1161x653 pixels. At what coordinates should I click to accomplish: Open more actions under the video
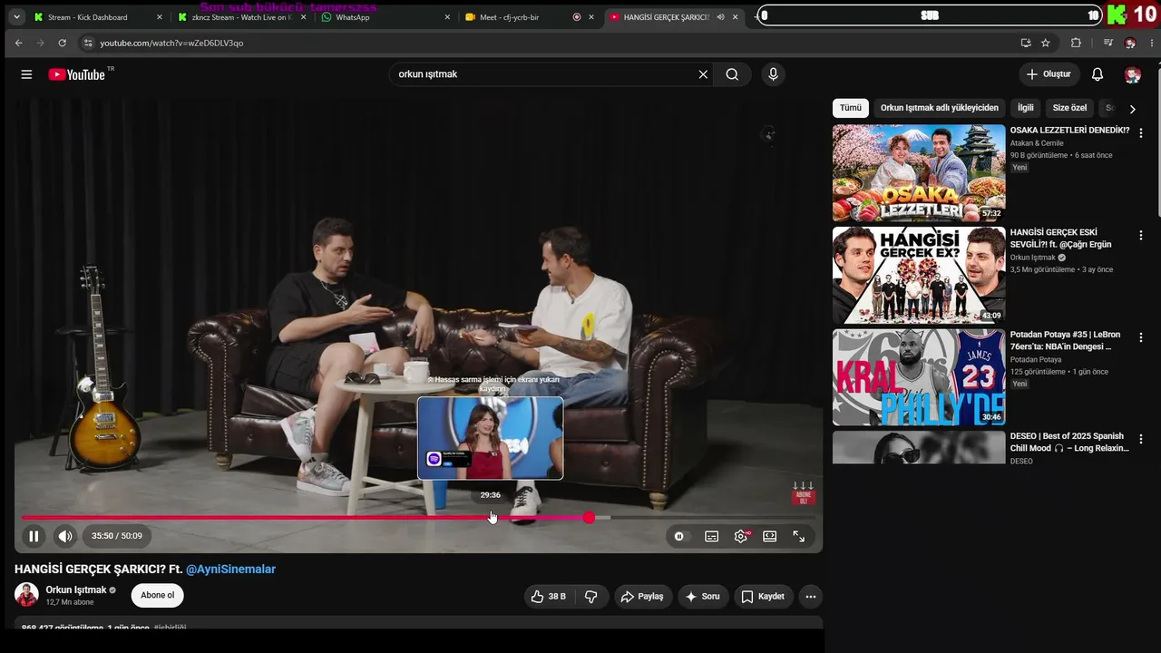point(811,596)
